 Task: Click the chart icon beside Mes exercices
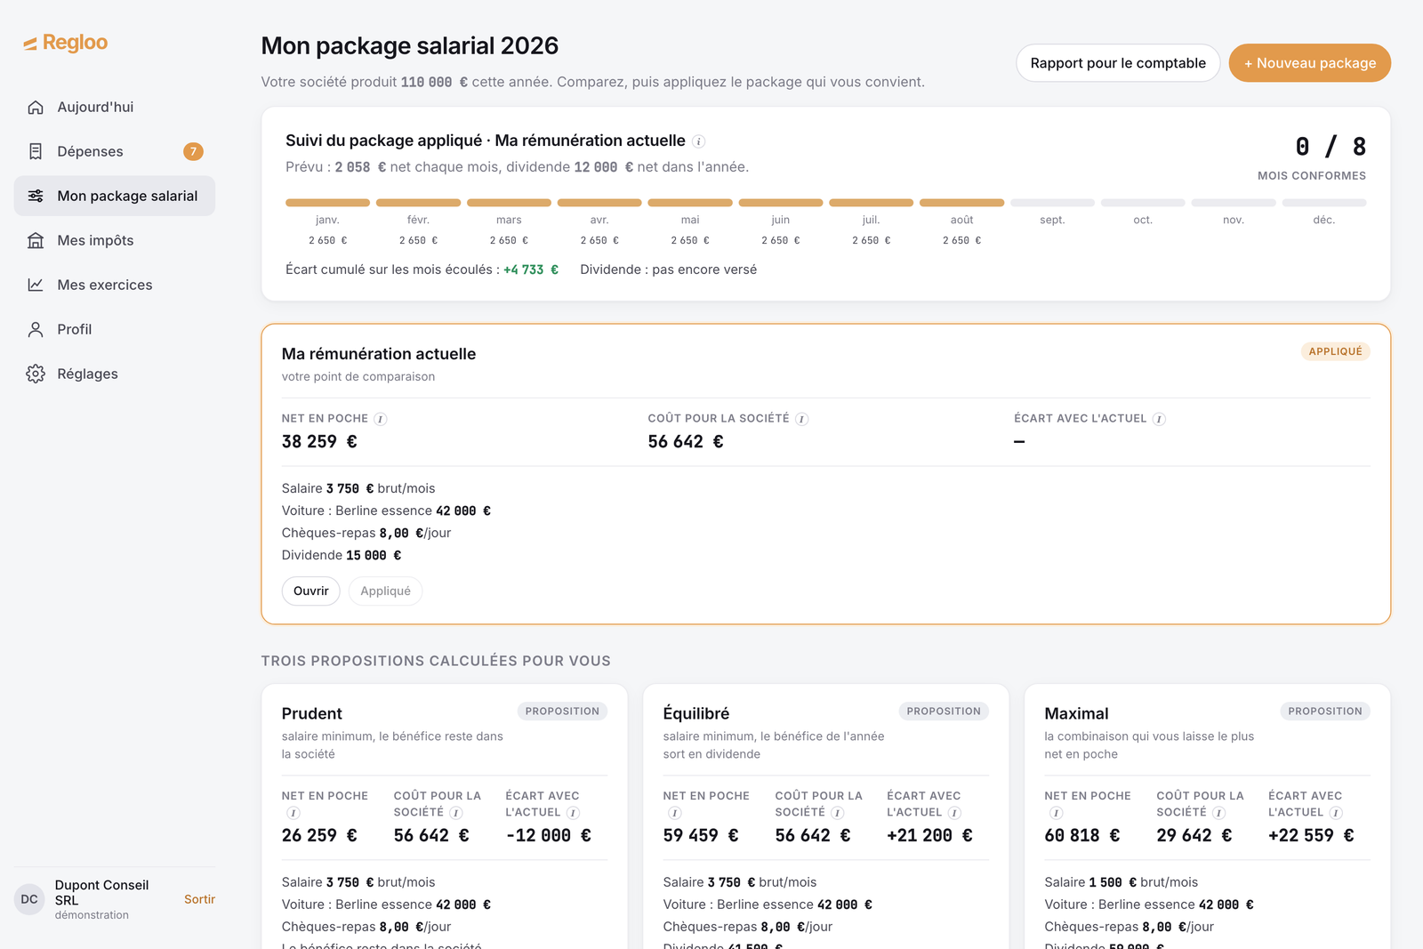point(36,285)
